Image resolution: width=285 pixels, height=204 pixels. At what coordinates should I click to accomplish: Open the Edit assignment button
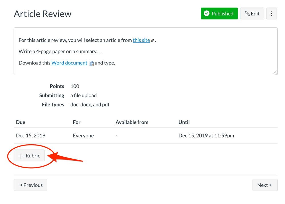point(252,14)
